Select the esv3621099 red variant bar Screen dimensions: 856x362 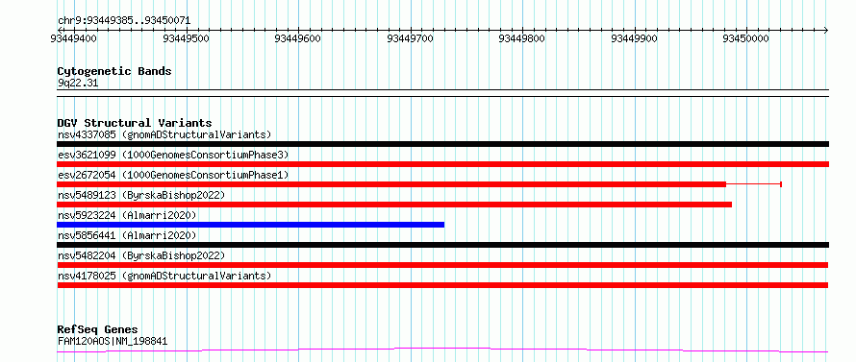(x=442, y=164)
